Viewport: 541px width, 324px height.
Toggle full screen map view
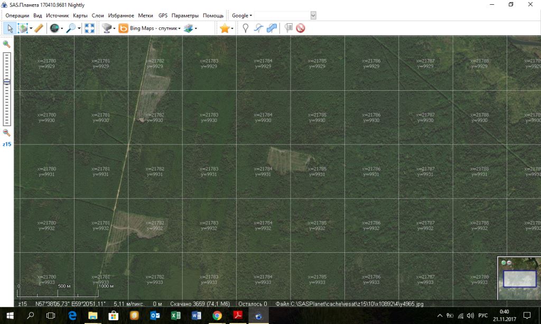[89, 28]
